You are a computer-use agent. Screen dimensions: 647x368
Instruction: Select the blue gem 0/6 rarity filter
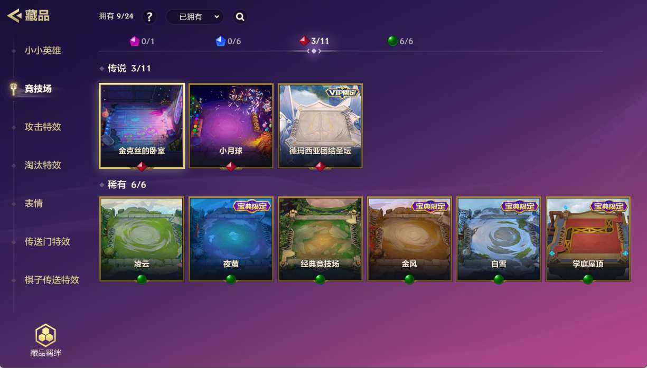(x=228, y=41)
